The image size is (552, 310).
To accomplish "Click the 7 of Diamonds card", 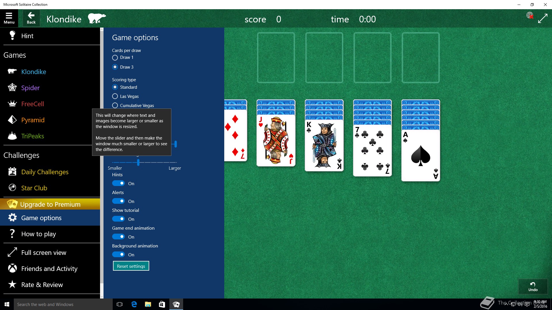I will point(235,135).
